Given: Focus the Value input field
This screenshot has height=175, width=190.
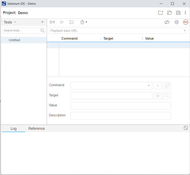Looking at the screenshot, I should pos(121,106).
